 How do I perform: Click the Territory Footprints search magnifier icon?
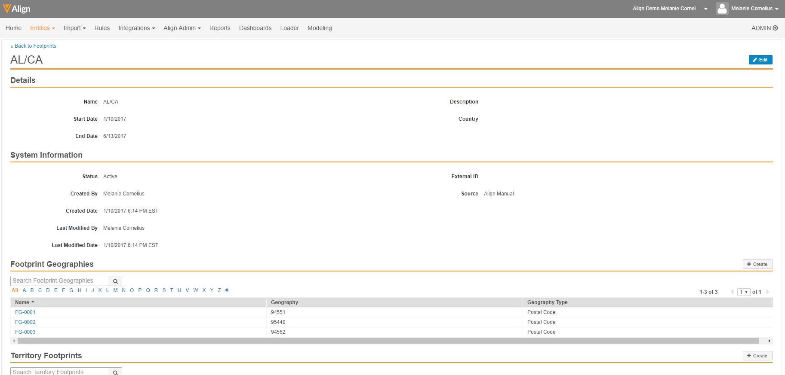tap(115, 372)
